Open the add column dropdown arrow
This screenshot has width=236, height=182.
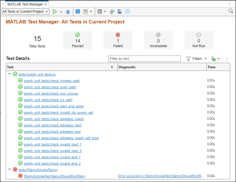click(x=219, y=59)
